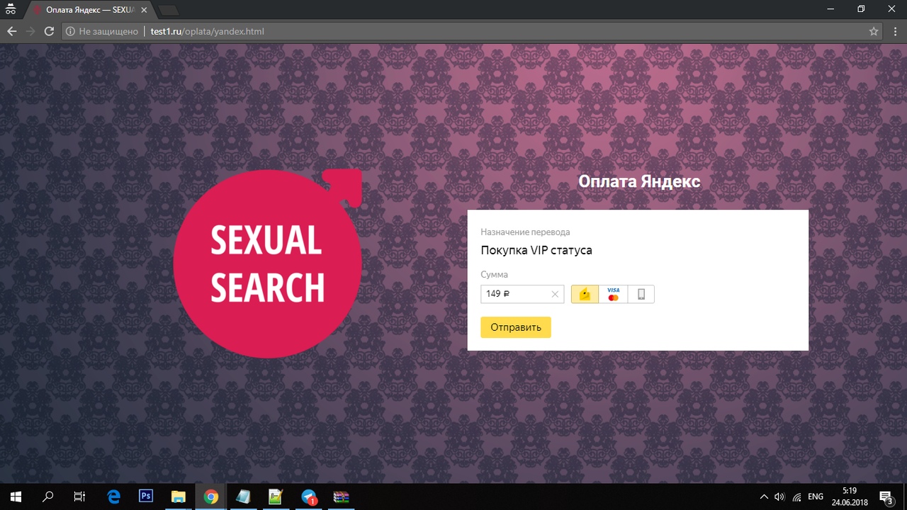The image size is (907, 510).
Task: Launch WinRAR from the taskbar
Action: tap(341, 497)
